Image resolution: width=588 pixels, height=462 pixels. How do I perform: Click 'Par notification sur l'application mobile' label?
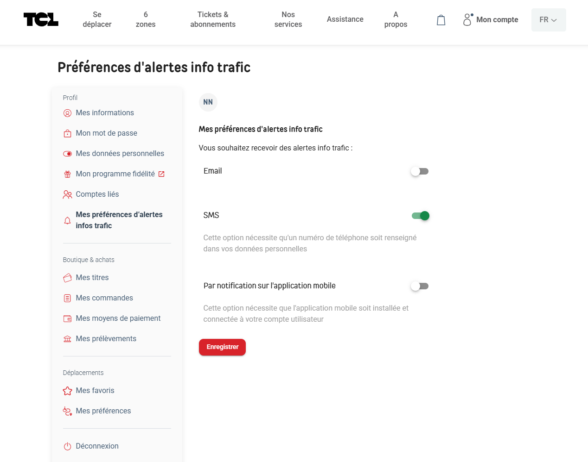(269, 286)
